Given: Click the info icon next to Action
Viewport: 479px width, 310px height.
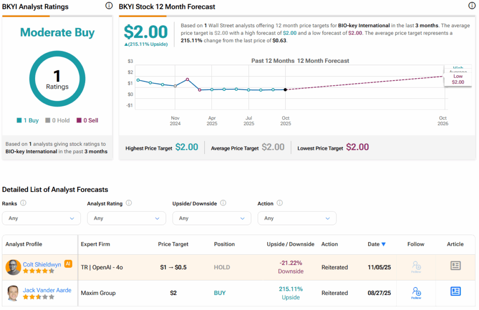Looking at the screenshot, I should point(280,203).
